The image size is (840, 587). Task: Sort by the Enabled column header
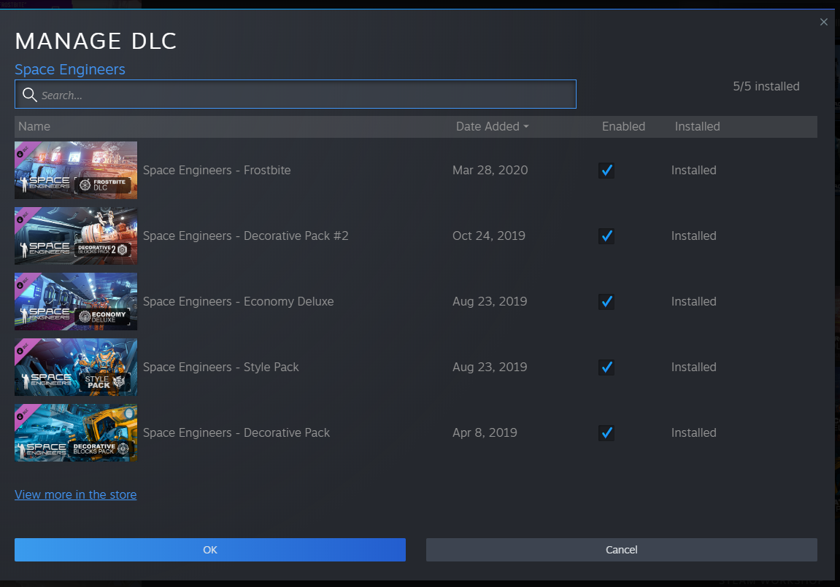[623, 126]
